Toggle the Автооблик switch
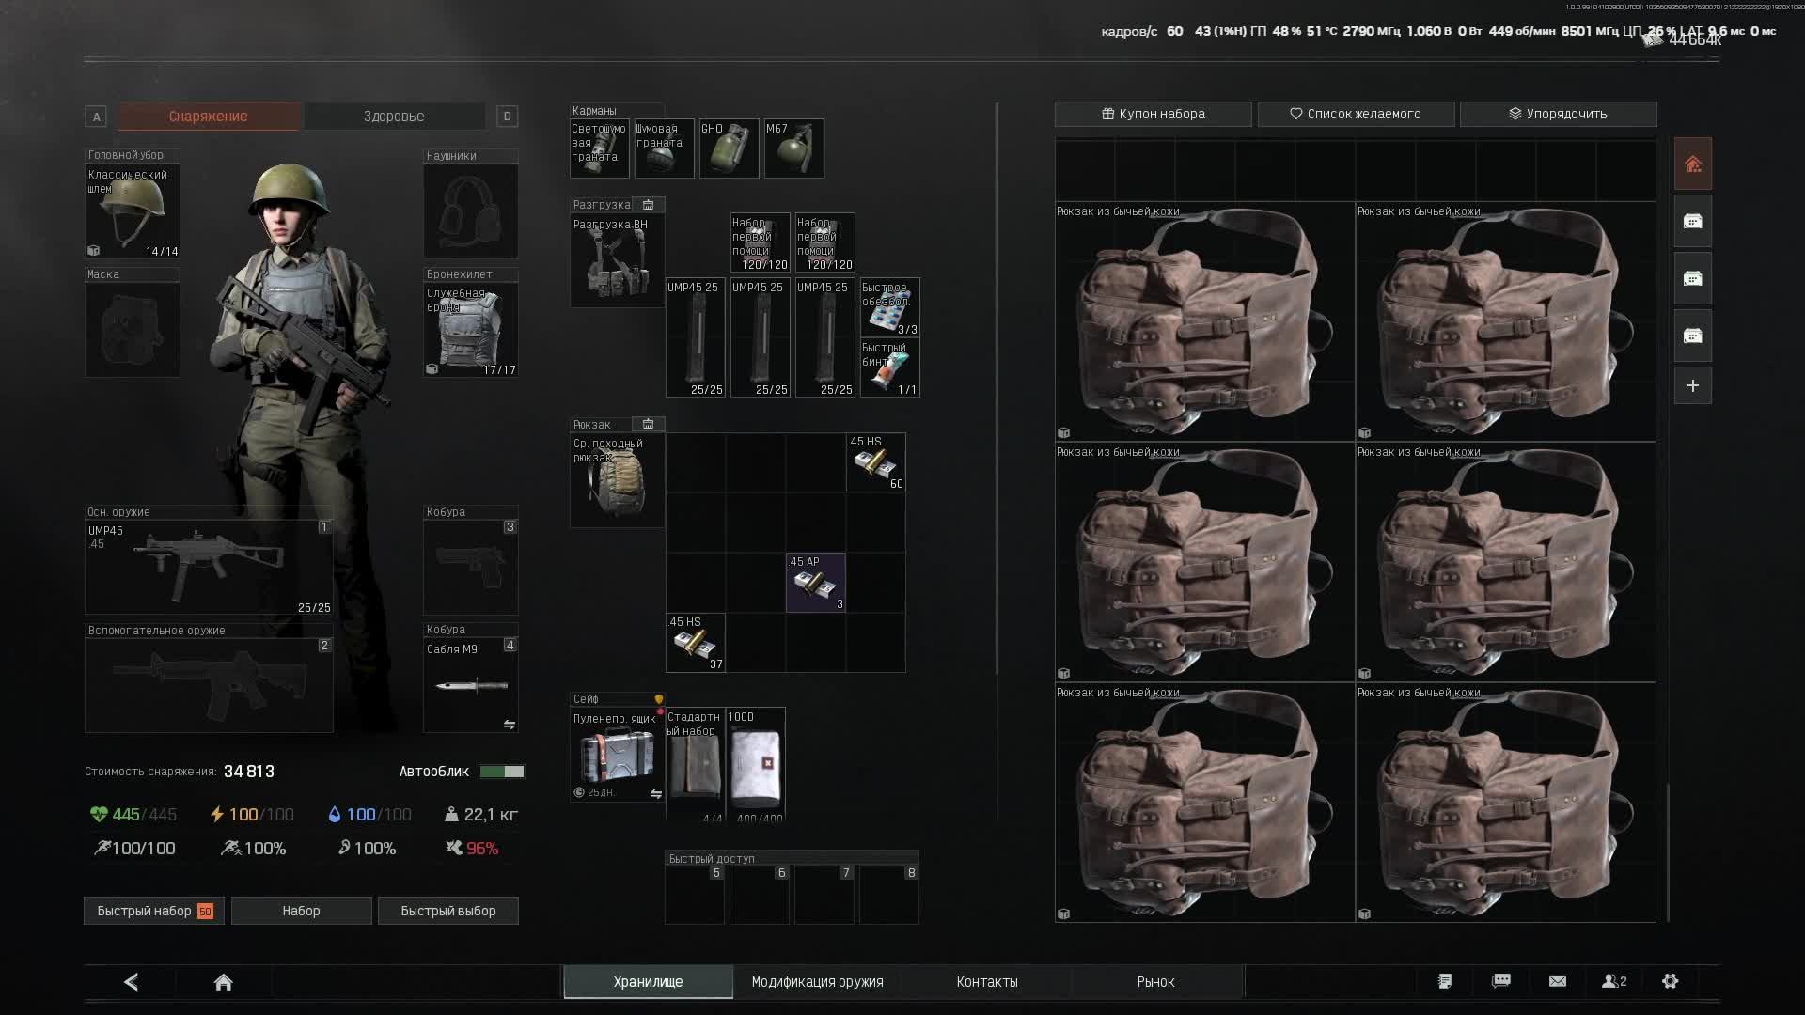Screen dimensions: 1805x1015 pyautogui.click(x=502, y=772)
